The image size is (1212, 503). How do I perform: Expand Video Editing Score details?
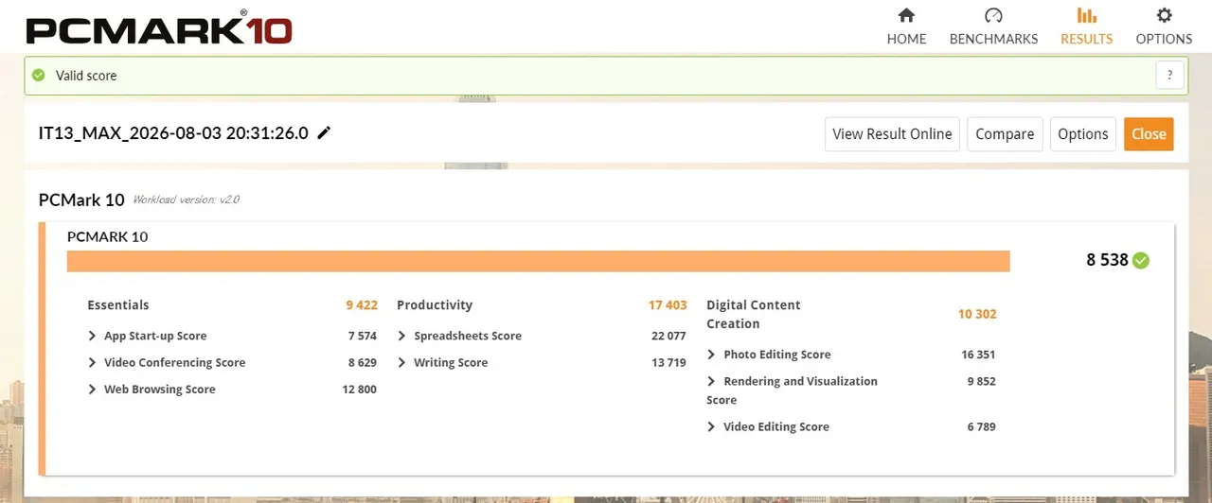tap(712, 426)
